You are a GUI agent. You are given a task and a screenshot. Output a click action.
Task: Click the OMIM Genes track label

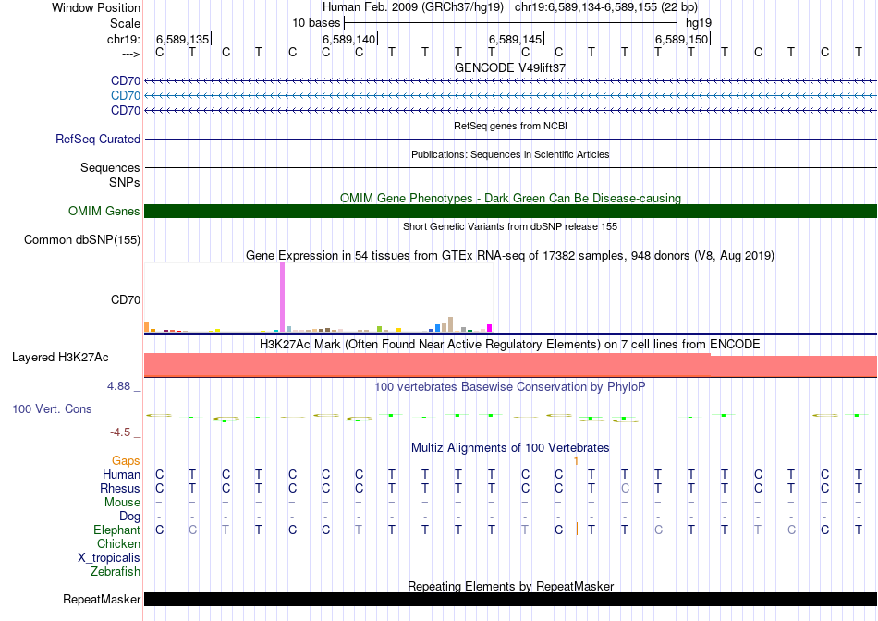click(104, 212)
